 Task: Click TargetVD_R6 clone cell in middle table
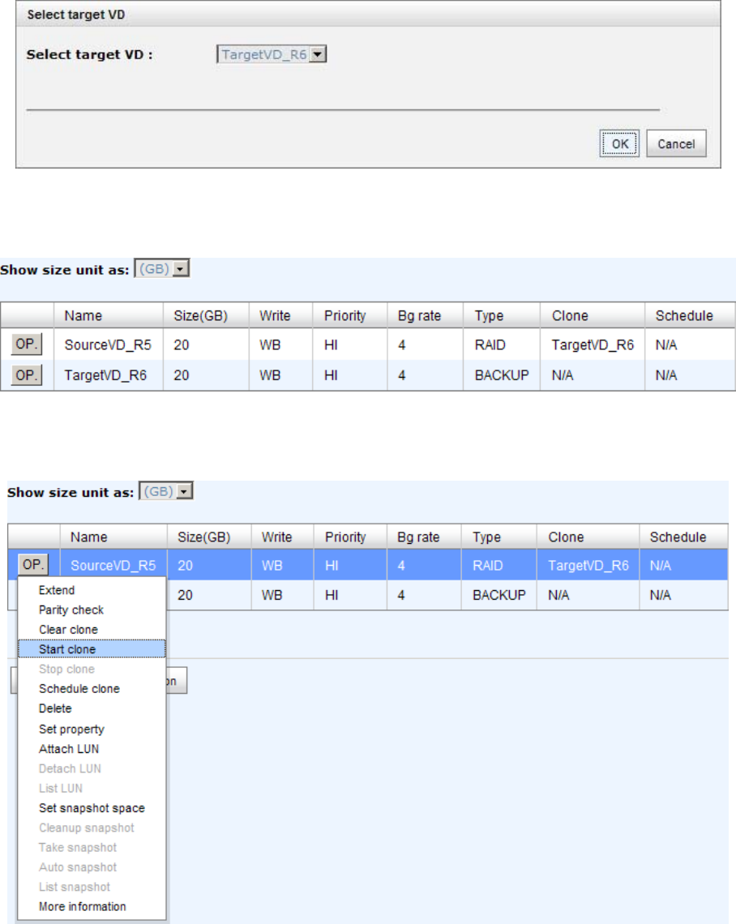tap(593, 344)
